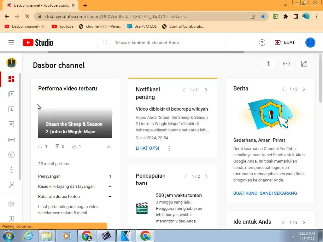The width and height of the screenshot is (323, 242).
Task: Open the extensions puzzle icon
Action: click(x=285, y=16)
